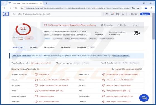
Task: Click the peexe tag
Action: (x=47, y=39)
